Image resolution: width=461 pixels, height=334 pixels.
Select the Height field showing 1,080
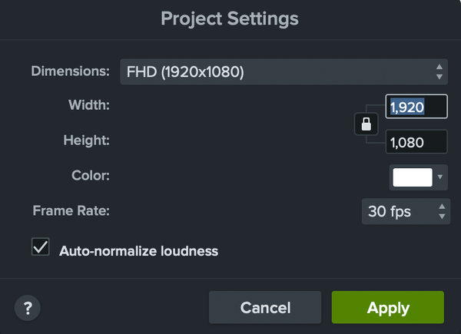(x=416, y=142)
